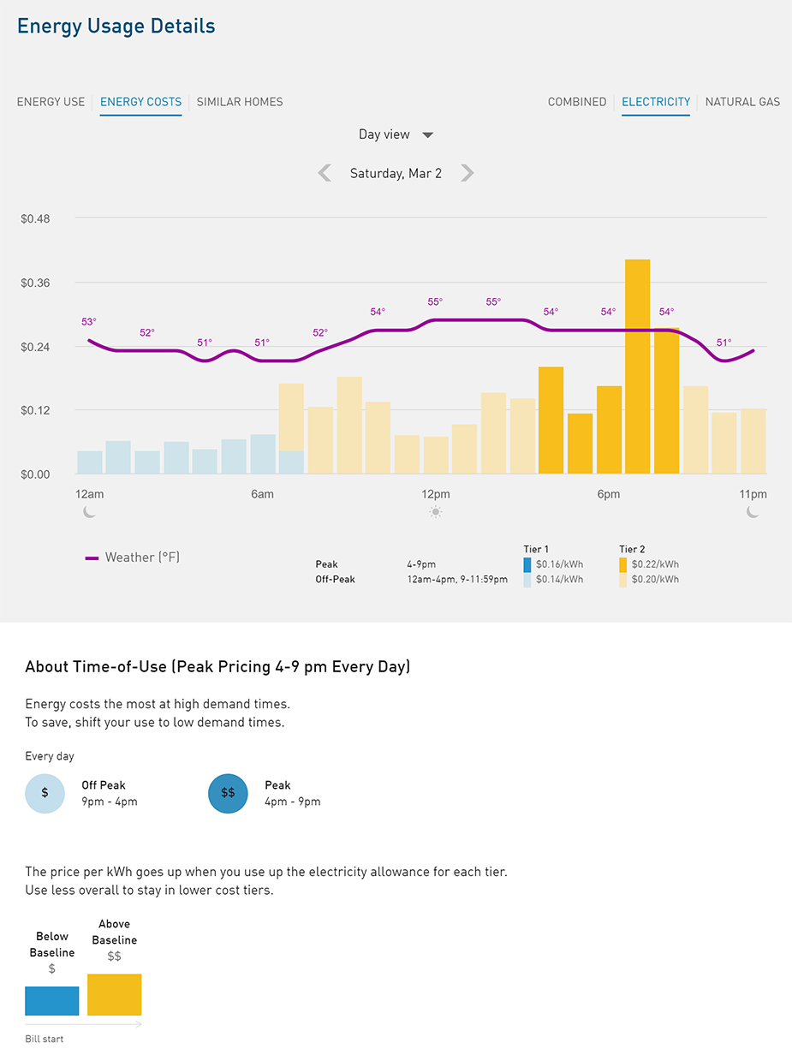Go to next day arrow
This screenshot has height=1061, width=792.
coord(467,173)
